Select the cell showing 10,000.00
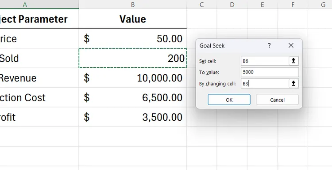 point(132,78)
